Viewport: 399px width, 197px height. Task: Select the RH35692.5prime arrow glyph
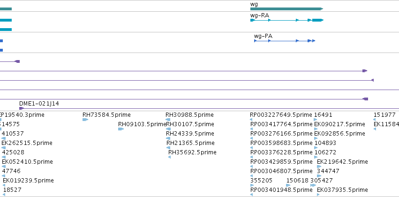click(x=169, y=157)
